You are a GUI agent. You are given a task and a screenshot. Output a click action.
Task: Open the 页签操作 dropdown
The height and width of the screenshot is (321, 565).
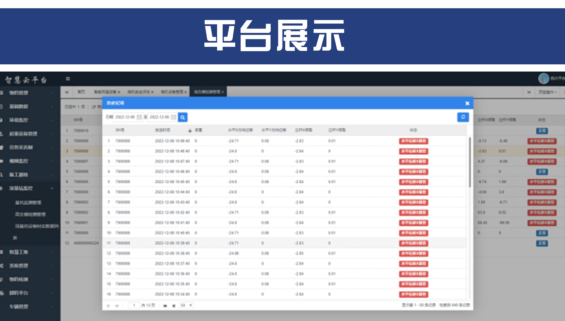547,92
